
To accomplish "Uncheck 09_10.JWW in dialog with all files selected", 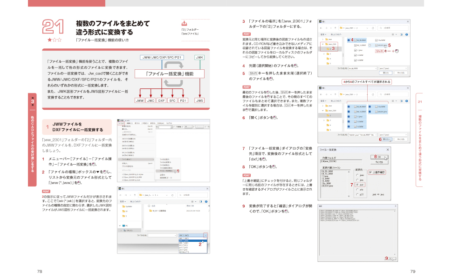I will (x=349, y=112).
